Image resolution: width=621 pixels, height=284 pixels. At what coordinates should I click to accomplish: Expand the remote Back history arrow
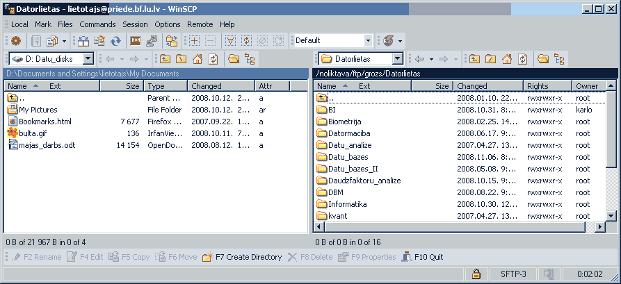pyautogui.click(x=431, y=59)
